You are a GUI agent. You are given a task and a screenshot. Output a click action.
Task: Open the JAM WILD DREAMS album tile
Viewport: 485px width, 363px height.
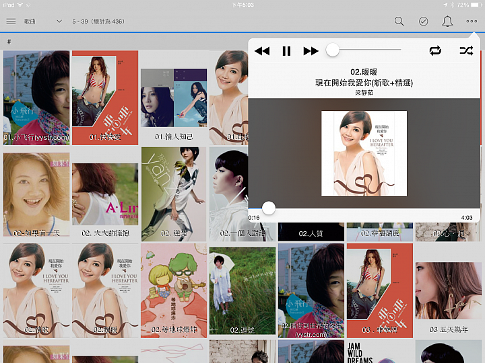click(x=379, y=352)
